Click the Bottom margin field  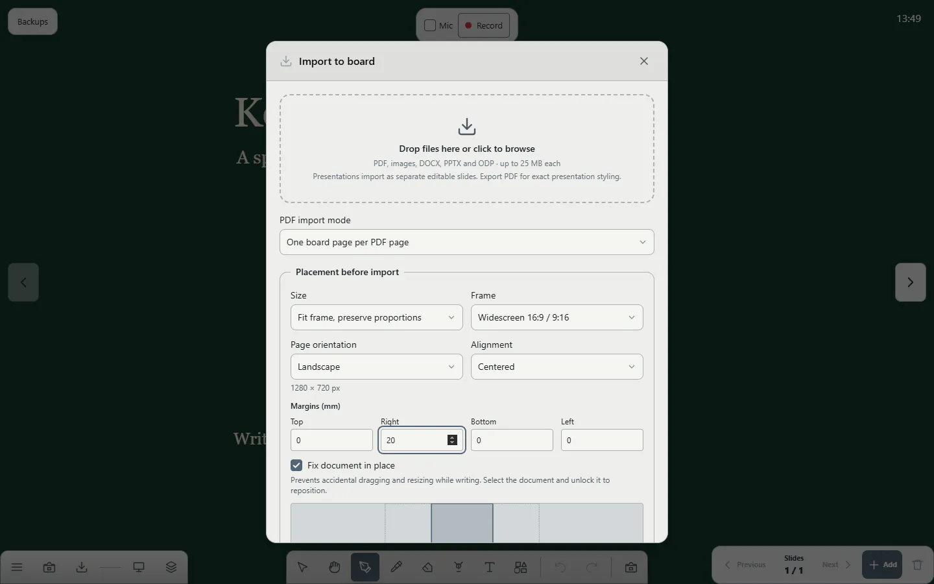[x=512, y=440]
